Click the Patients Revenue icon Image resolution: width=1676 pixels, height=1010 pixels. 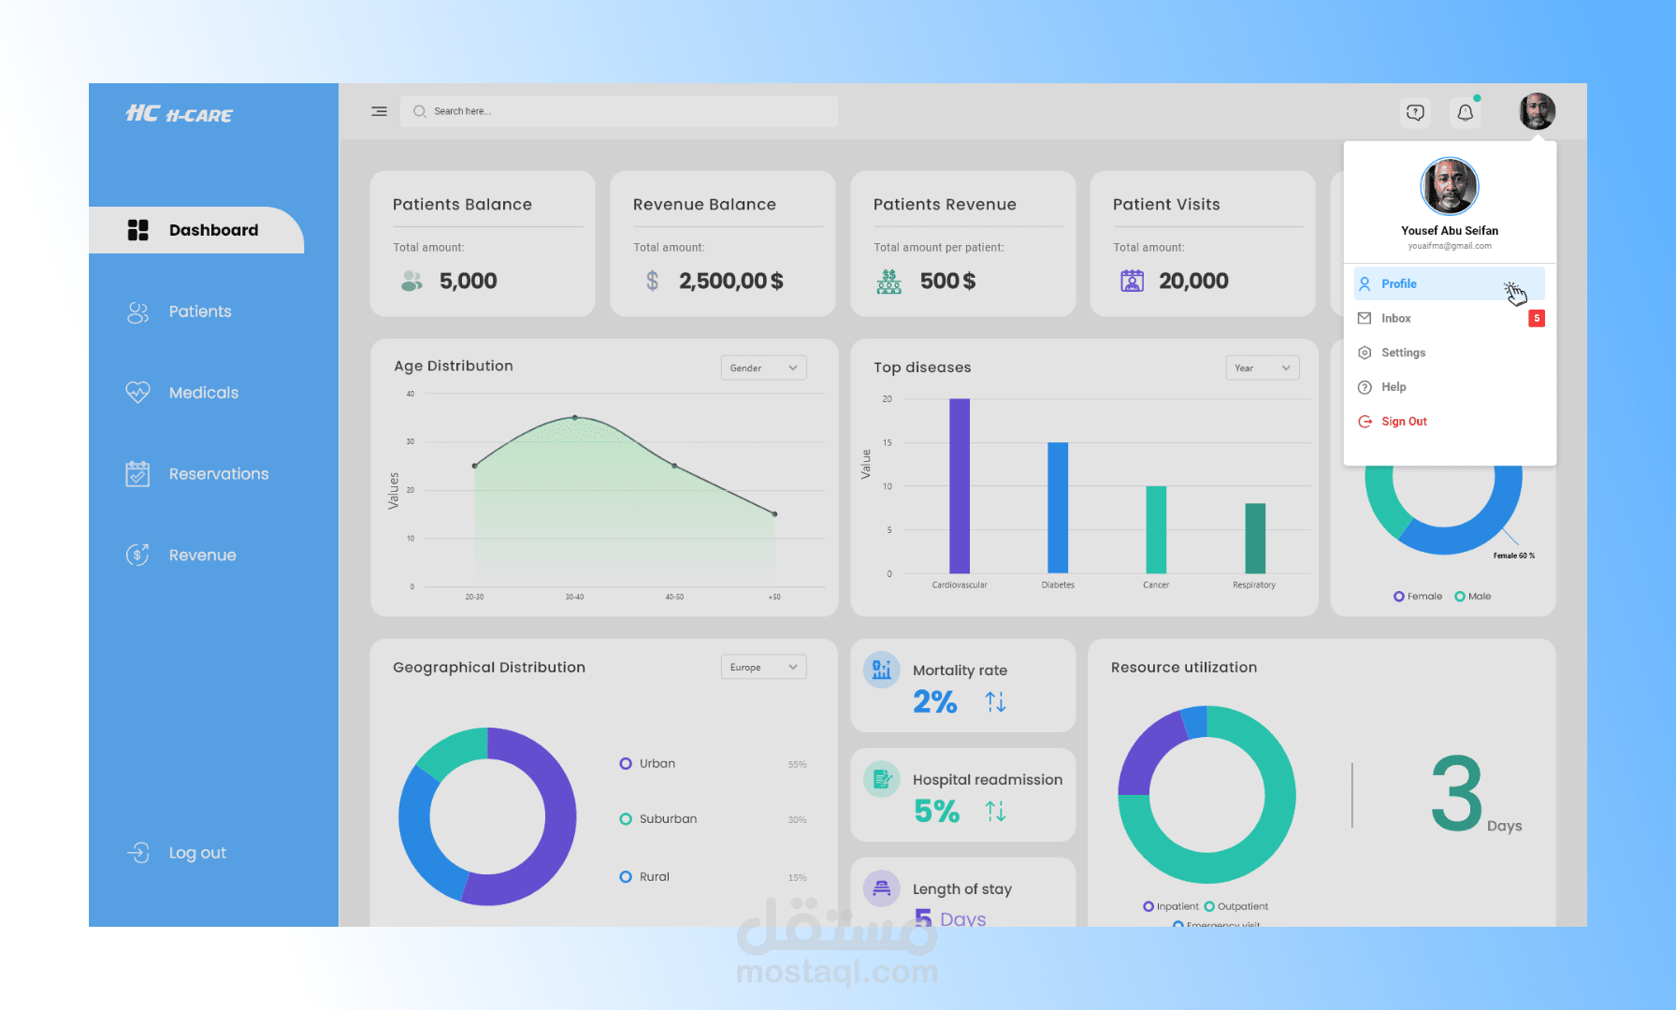point(889,281)
